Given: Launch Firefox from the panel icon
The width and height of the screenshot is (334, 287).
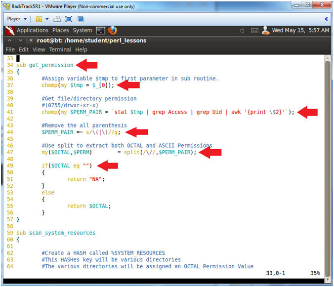Looking at the screenshot, I should [x=112, y=31].
